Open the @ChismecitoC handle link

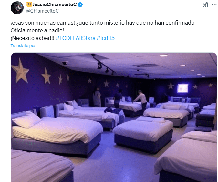click(42, 11)
